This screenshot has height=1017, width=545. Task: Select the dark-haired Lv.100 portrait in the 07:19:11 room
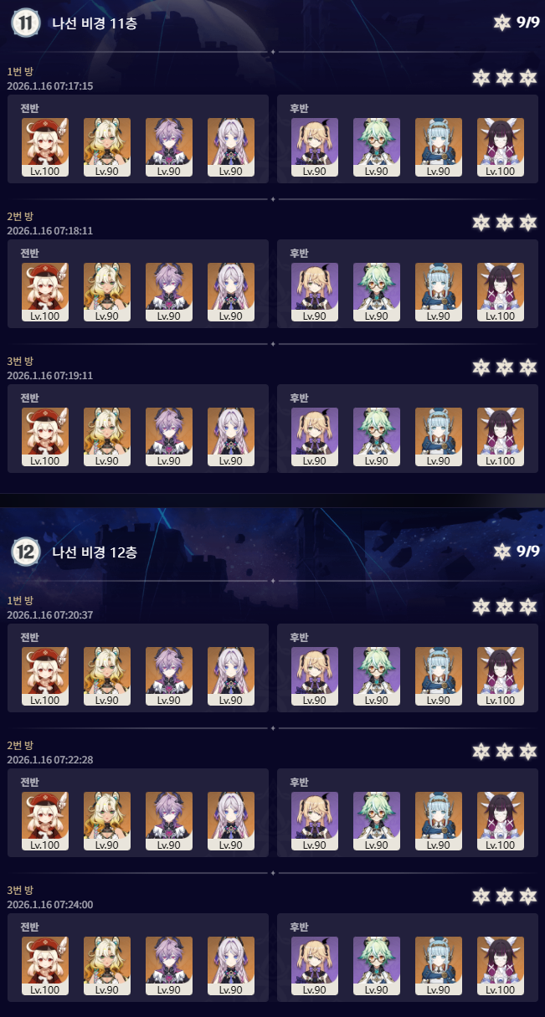tap(501, 437)
